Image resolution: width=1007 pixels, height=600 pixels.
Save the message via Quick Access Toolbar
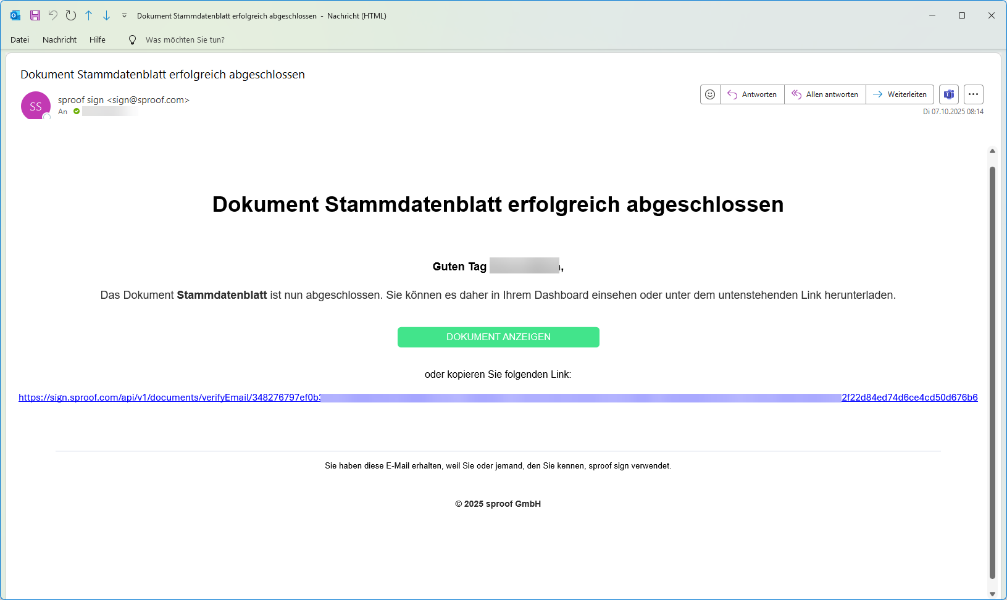click(35, 15)
